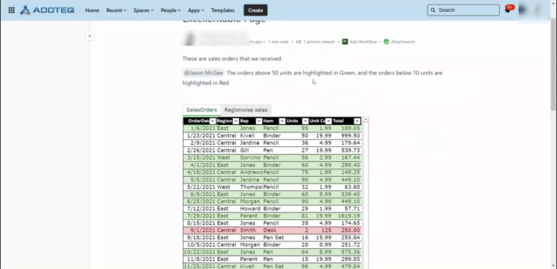This screenshot has width=557, height=269.
Task: Select the total cell 57.71
Action: coord(347,208)
